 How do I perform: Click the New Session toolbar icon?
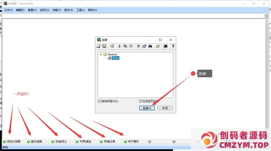(x=158, y=46)
